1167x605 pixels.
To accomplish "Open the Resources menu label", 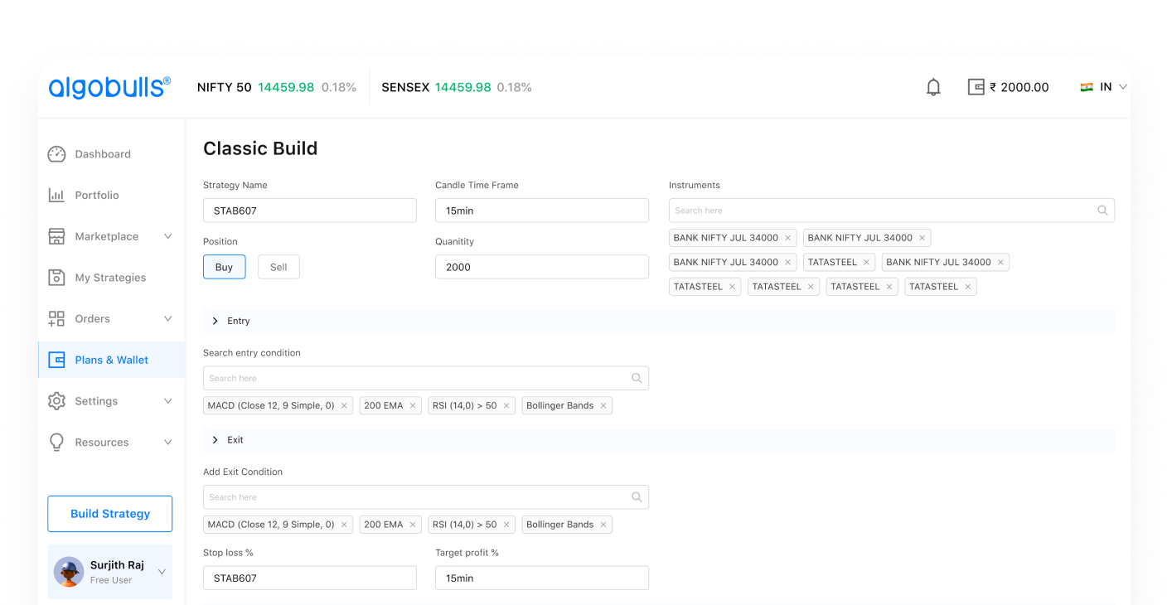I will tap(102, 443).
